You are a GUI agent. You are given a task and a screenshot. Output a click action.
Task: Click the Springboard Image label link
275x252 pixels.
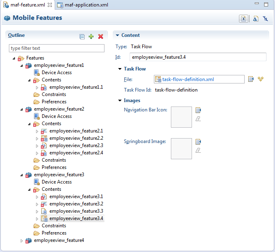coord(145,141)
